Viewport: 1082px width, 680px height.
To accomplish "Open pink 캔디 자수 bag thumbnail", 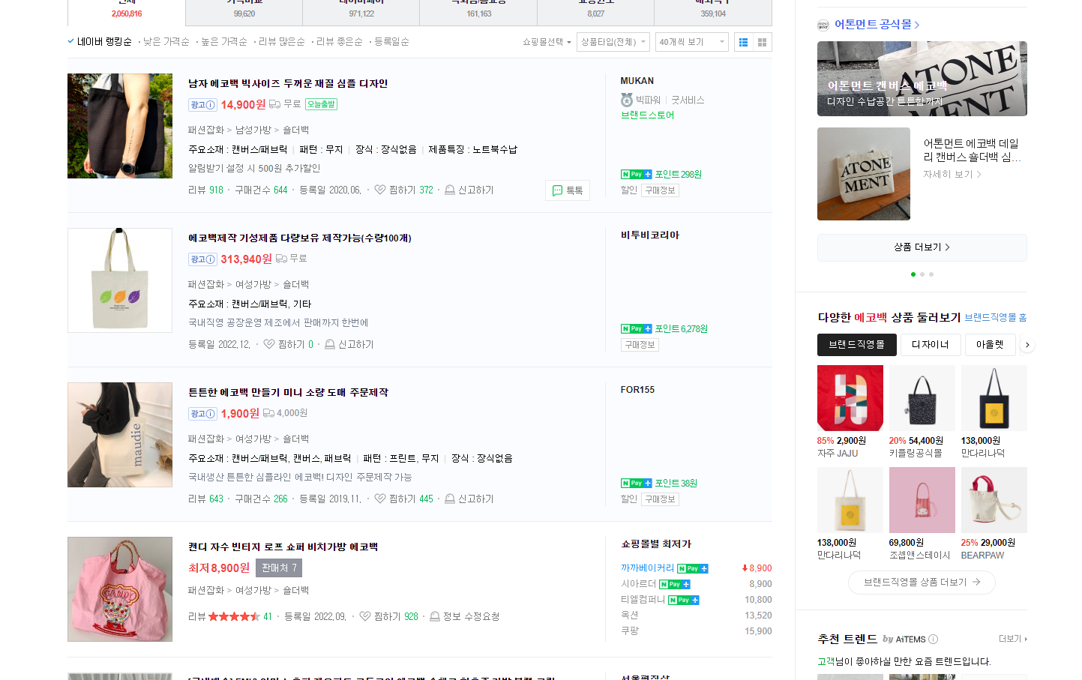I will coord(120,589).
